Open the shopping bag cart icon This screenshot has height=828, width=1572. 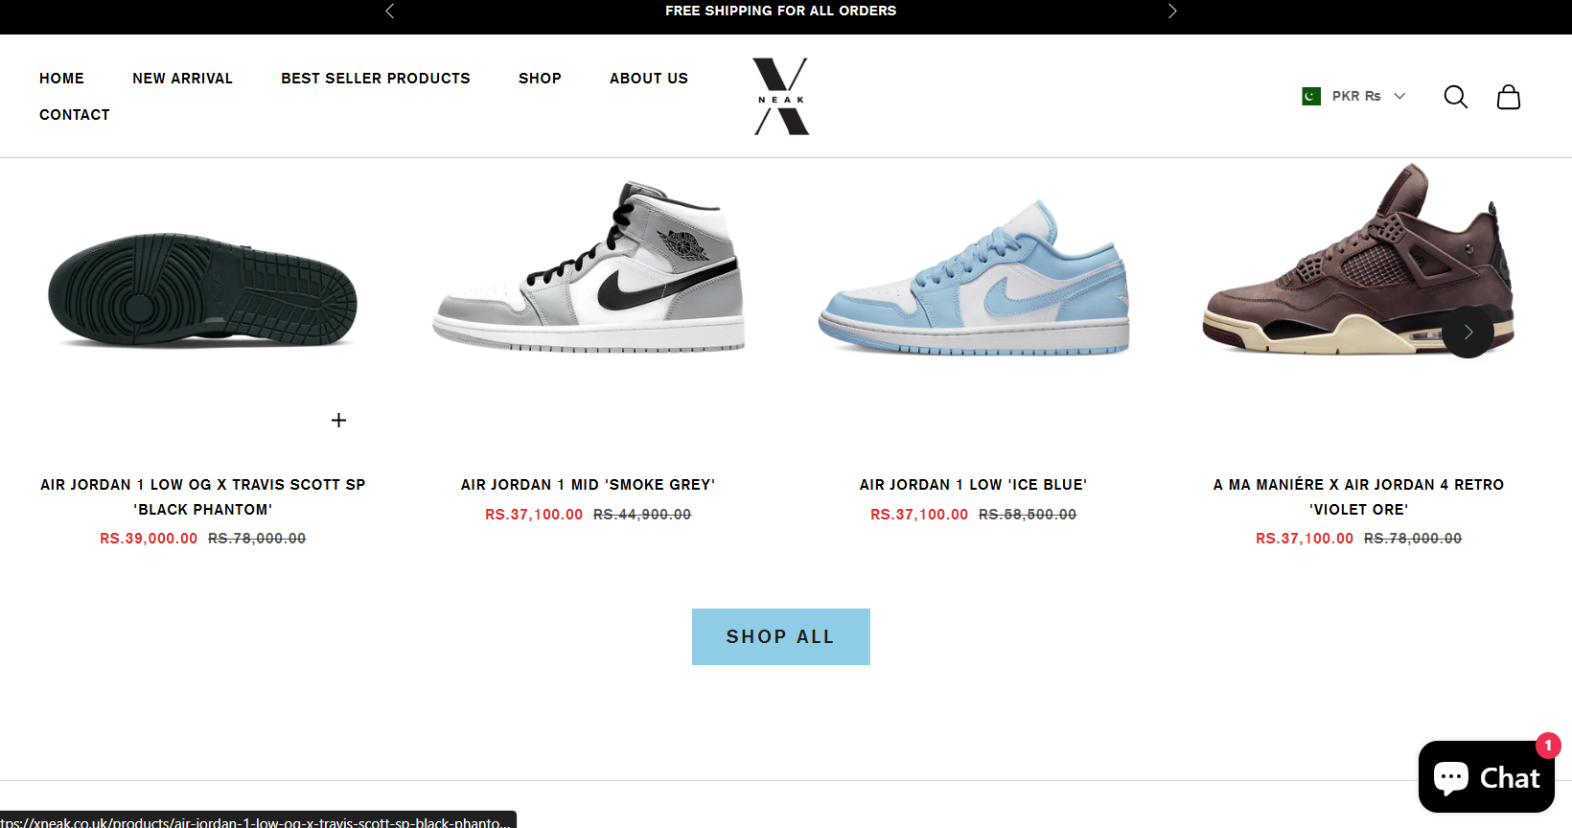(x=1508, y=97)
